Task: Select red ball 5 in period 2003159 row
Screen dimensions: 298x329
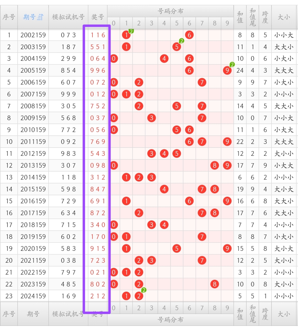Action: 177,47
